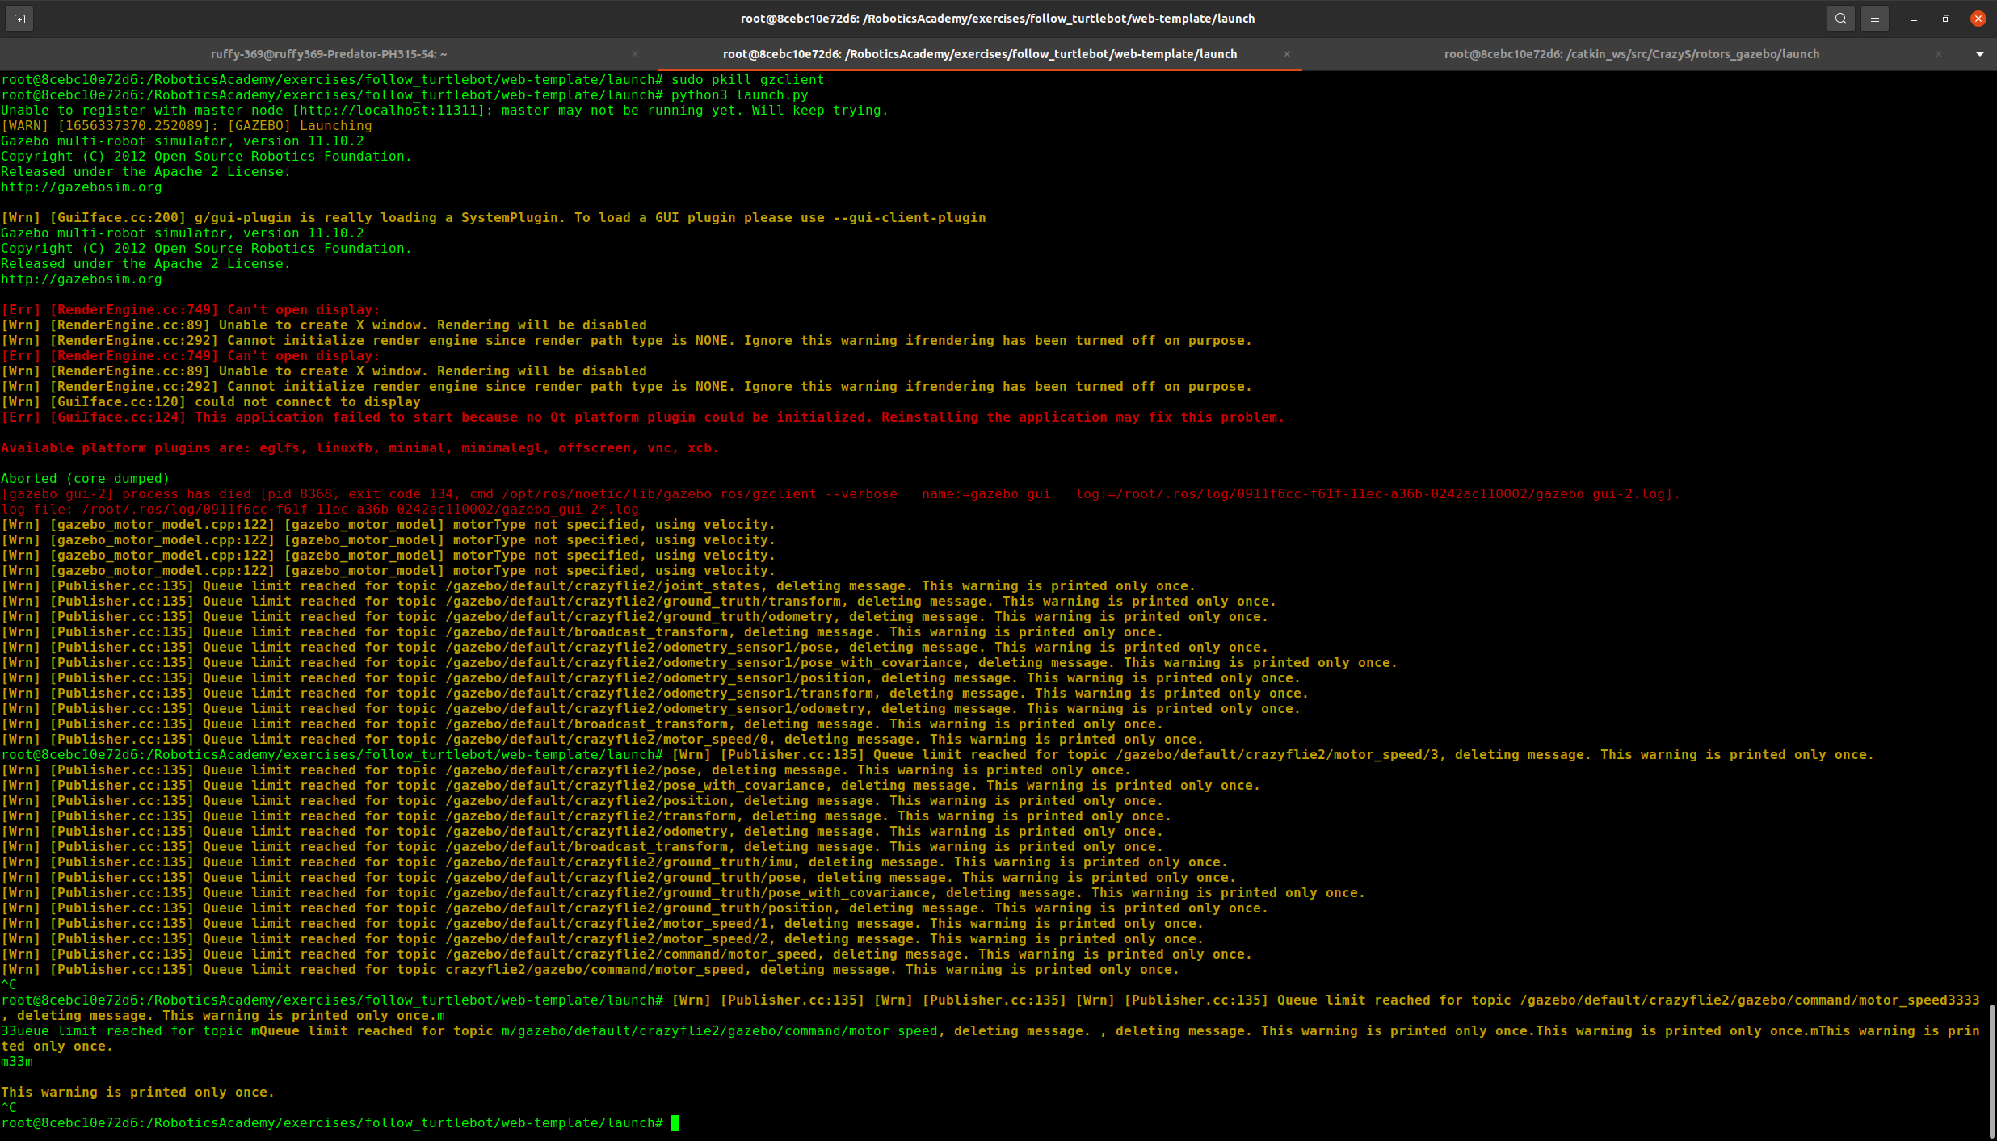Click the GuiIface.cc:124 error line
1997x1141 pixels.
(643, 417)
